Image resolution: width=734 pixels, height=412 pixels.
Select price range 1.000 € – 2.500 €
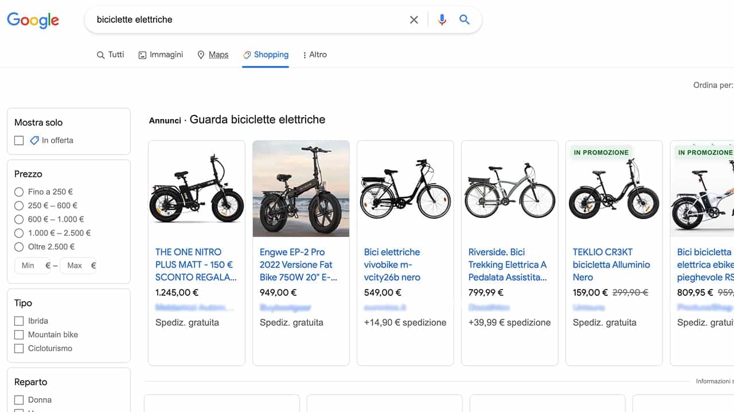point(19,233)
